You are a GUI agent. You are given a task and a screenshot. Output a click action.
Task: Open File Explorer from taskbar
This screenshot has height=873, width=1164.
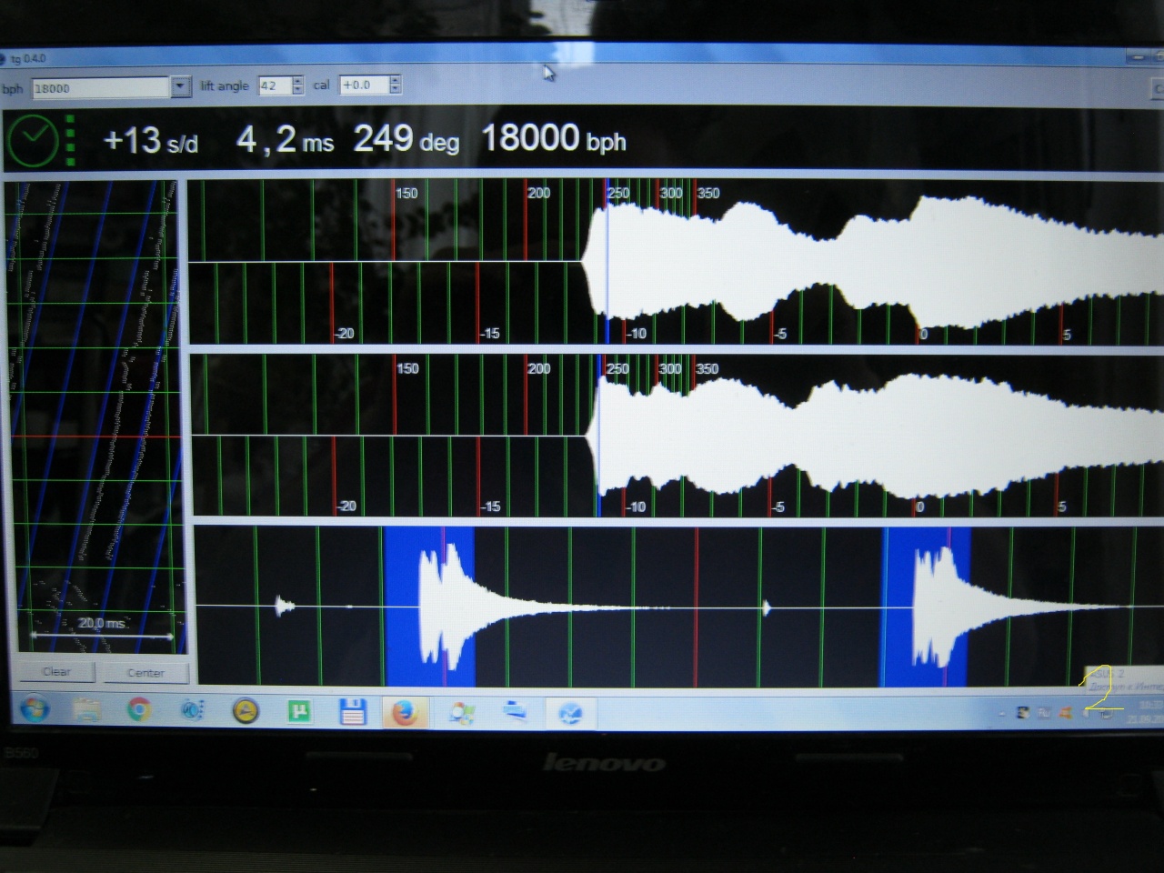click(x=87, y=709)
